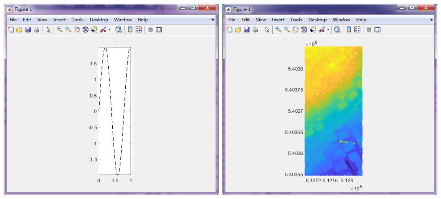Activate Zoom Out tool in right window
The width and height of the screenshot is (441, 199).
point(287,29)
